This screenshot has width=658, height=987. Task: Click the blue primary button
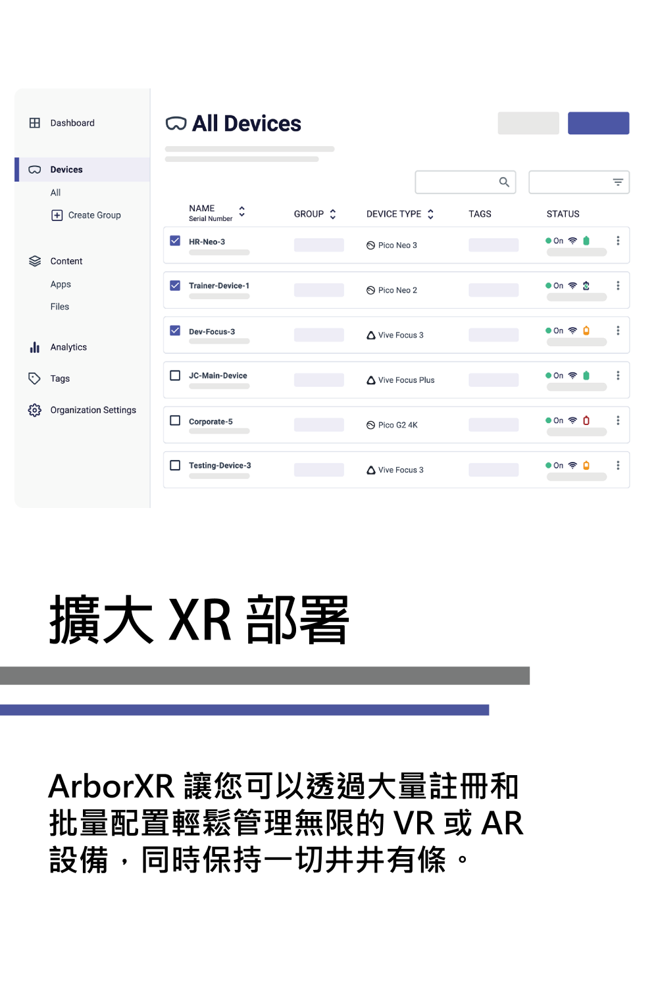tap(598, 123)
